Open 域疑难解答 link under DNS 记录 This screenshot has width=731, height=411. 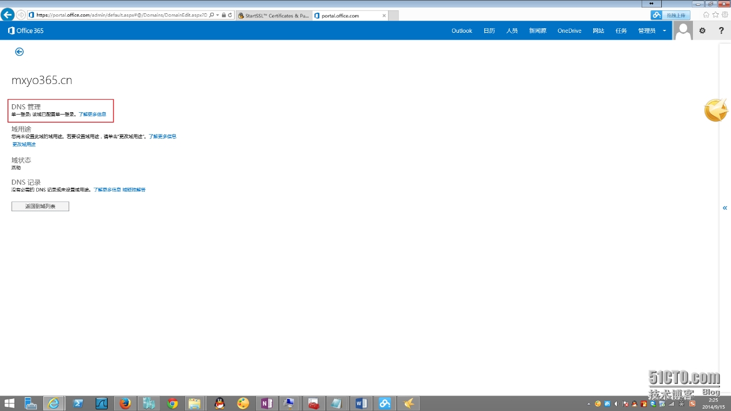[x=134, y=189]
